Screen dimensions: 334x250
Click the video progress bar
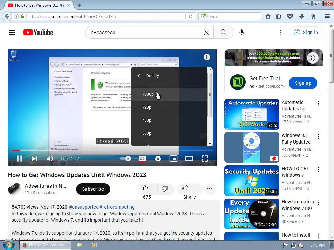pyautogui.click(x=112, y=150)
